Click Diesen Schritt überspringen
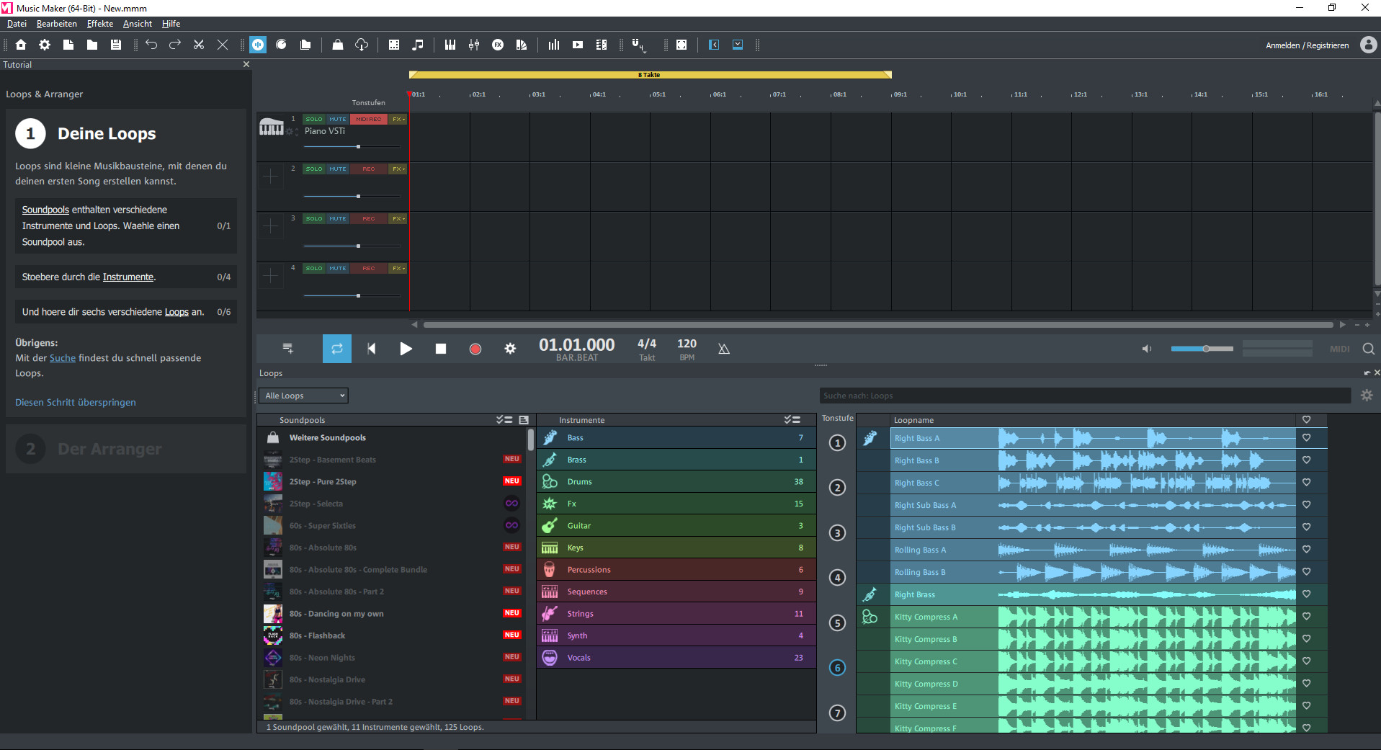1381x750 pixels. point(75,402)
